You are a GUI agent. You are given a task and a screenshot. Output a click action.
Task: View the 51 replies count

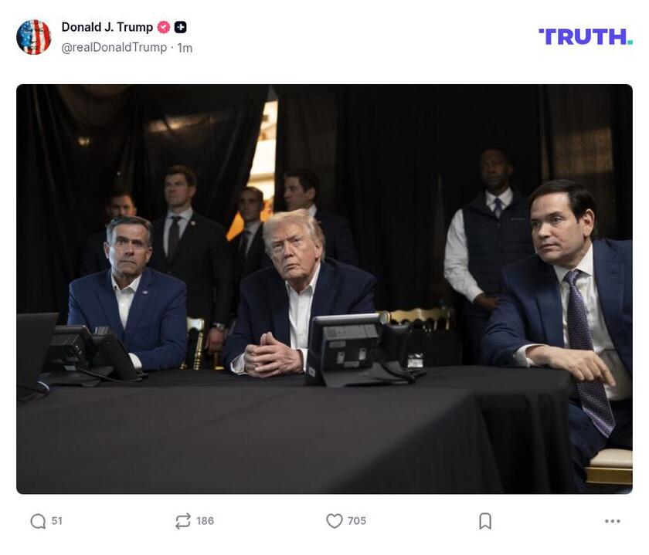pyautogui.click(x=55, y=521)
